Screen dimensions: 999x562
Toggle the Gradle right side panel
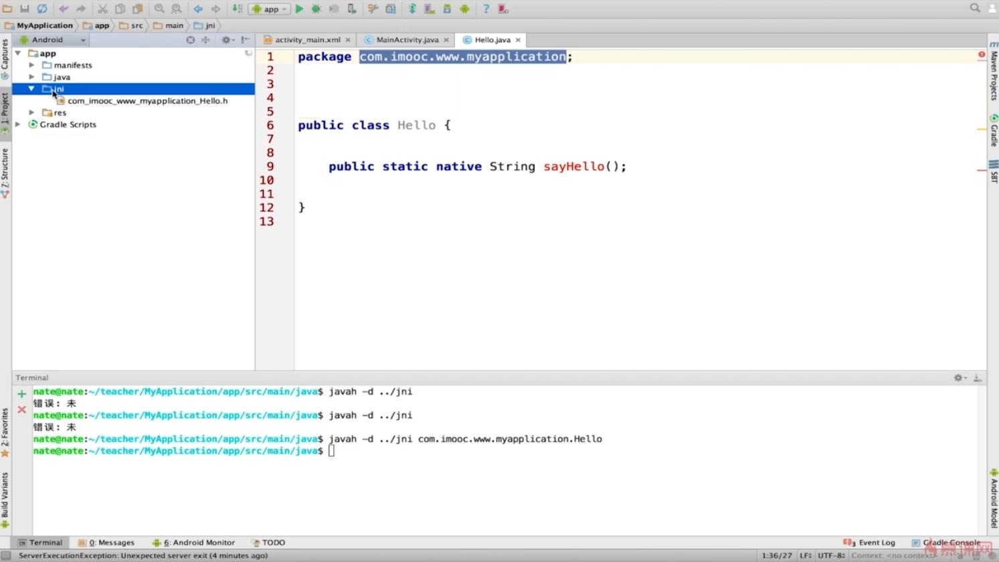point(994,131)
